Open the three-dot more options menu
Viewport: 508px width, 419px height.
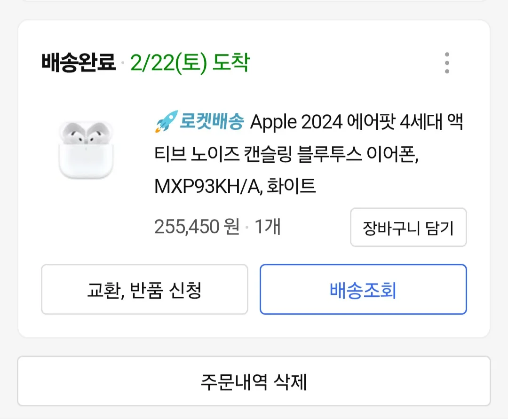(447, 63)
